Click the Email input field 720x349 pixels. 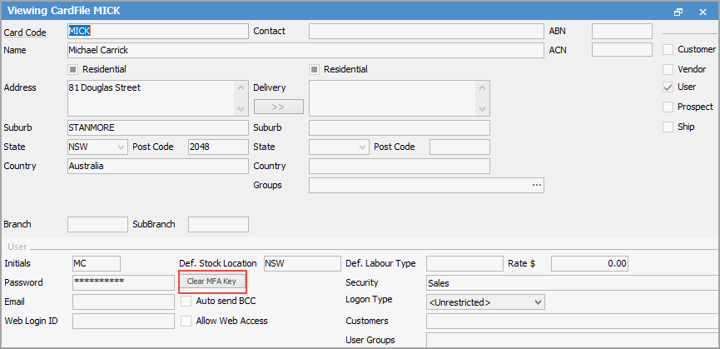pos(123,302)
